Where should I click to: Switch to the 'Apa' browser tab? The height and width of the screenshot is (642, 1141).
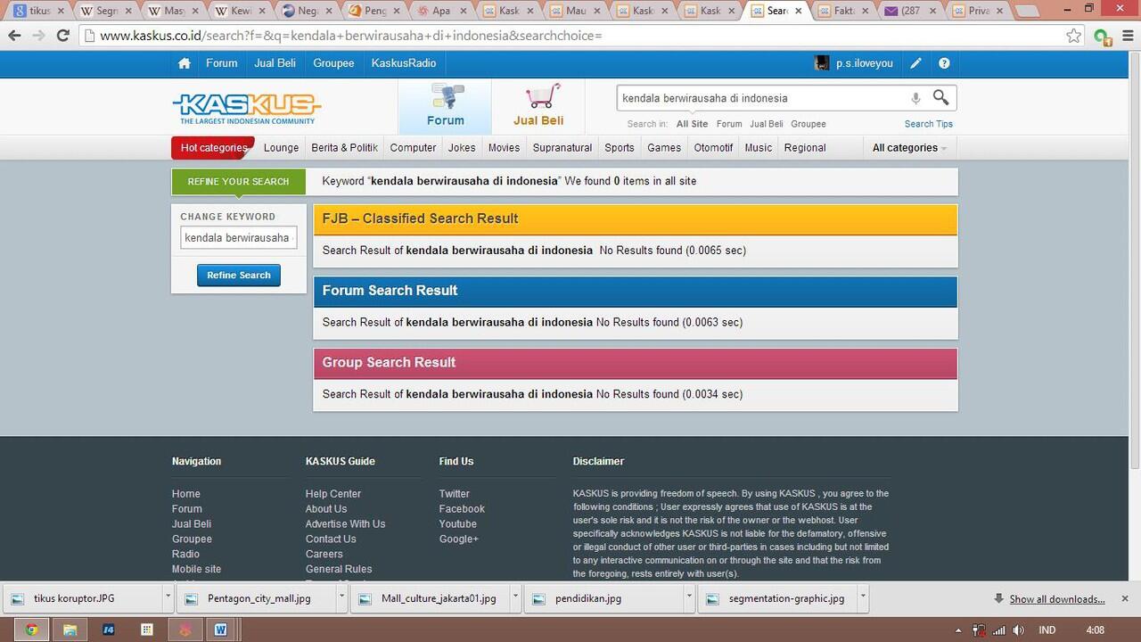coord(440,11)
